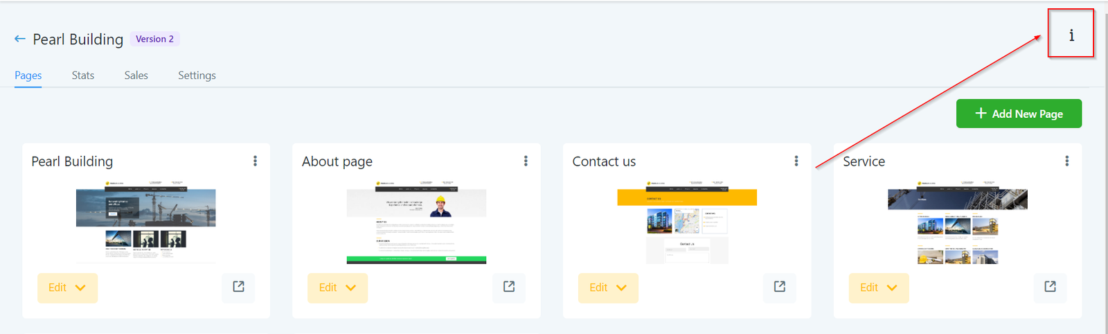Click the Add New Page button
The image size is (1108, 334).
[x=1019, y=114]
